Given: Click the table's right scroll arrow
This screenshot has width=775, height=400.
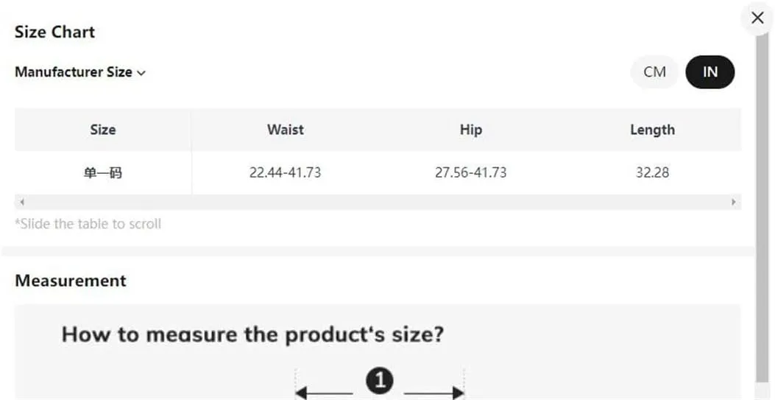Looking at the screenshot, I should (x=734, y=202).
